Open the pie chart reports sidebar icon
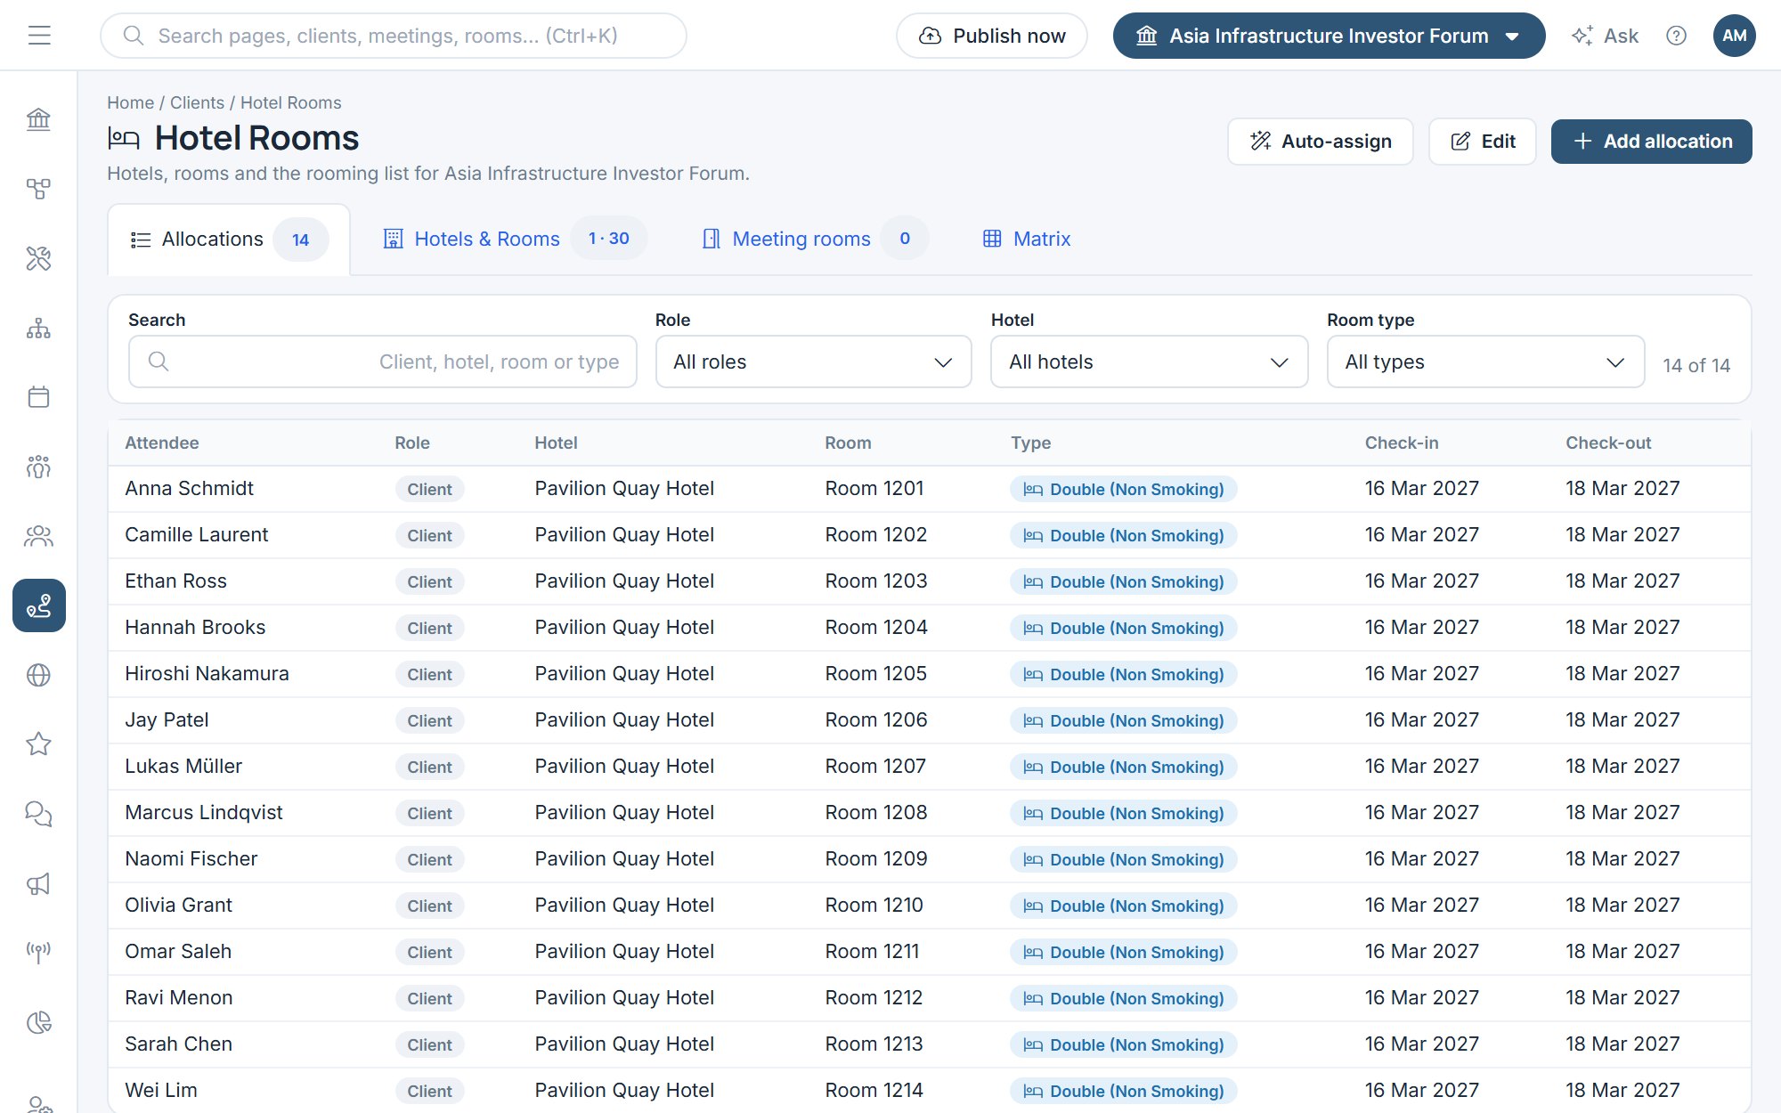The width and height of the screenshot is (1781, 1113). click(x=38, y=1022)
